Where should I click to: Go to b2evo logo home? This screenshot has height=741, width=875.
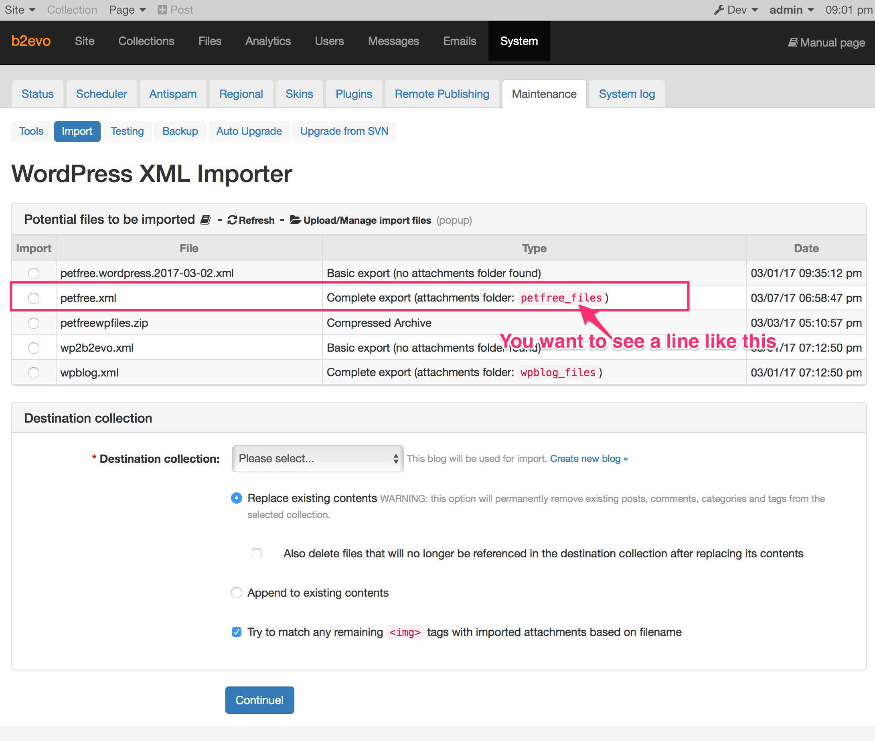(31, 41)
